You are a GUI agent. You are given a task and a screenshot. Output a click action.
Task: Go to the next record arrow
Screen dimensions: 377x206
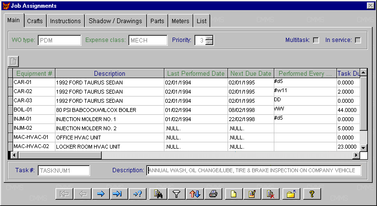tap(101, 194)
